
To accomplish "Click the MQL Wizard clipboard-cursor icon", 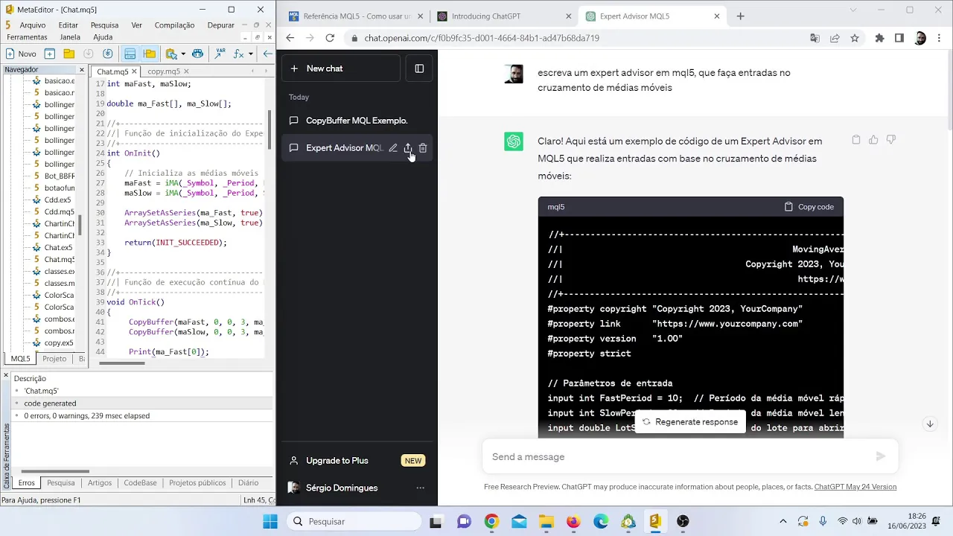I will 171,54.
